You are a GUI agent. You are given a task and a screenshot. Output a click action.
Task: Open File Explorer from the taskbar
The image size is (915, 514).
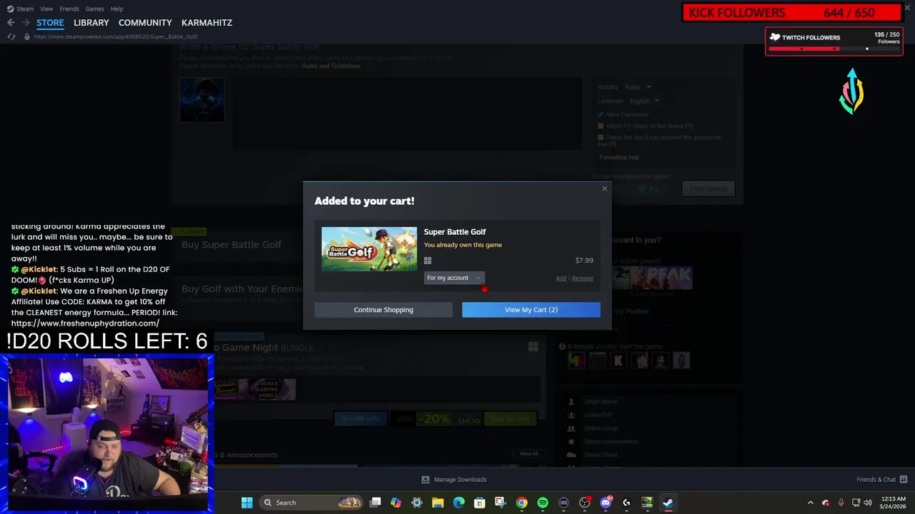coord(437,503)
